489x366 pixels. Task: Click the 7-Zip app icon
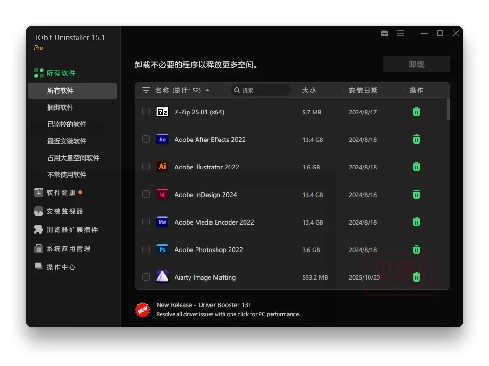tap(162, 112)
